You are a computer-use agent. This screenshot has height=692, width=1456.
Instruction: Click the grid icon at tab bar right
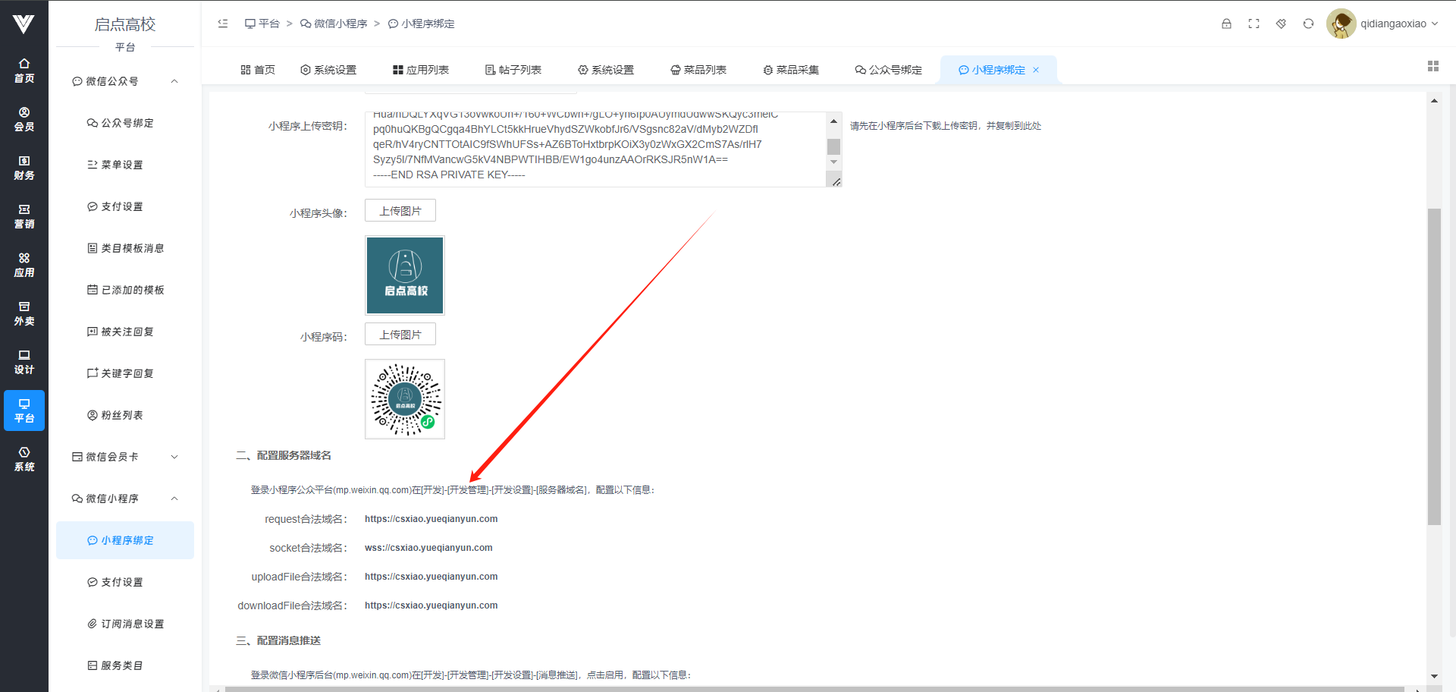click(x=1432, y=67)
